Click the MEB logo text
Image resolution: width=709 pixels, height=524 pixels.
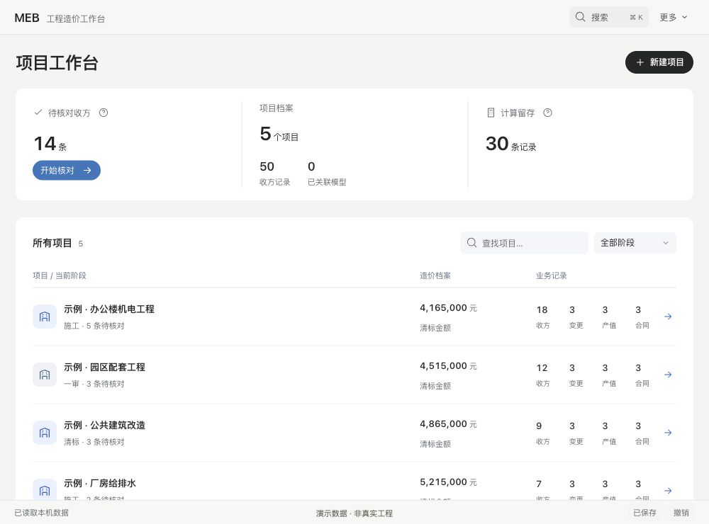[27, 18]
